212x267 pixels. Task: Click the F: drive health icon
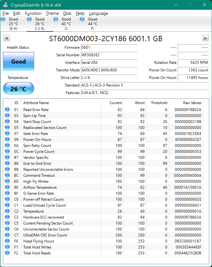pyautogui.click(x=82, y=19)
